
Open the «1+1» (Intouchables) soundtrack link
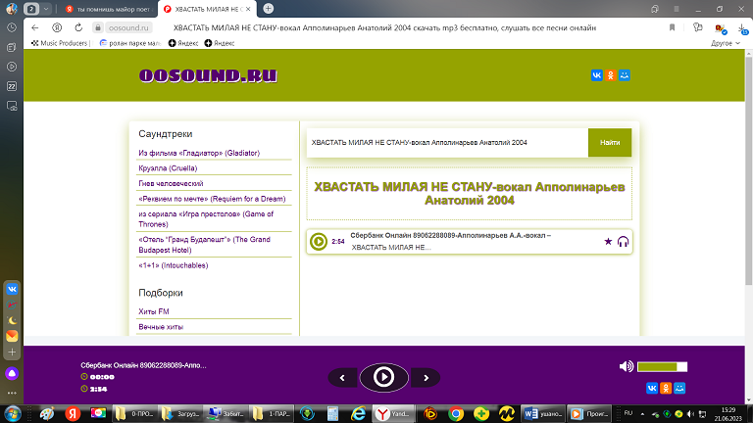(x=173, y=265)
